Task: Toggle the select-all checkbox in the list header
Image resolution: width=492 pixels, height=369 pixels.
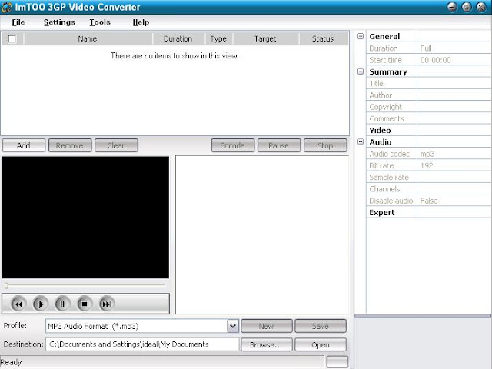Action: tap(12, 38)
